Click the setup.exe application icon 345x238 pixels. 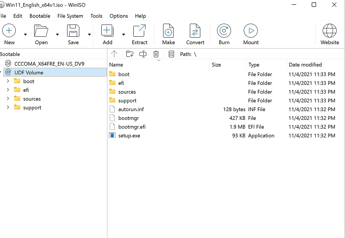click(x=112, y=135)
